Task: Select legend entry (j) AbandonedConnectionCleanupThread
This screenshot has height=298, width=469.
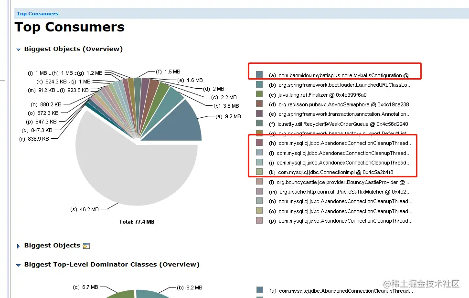Action: [x=340, y=163]
